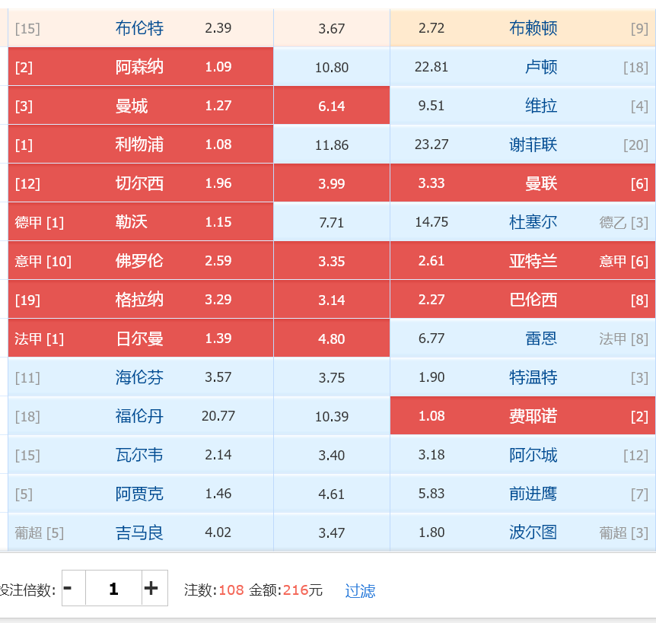Image resolution: width=656 pixels, height=623 pixels.
Task: Deselect 曼城 home win 1.27
Action: coord(141,106)
